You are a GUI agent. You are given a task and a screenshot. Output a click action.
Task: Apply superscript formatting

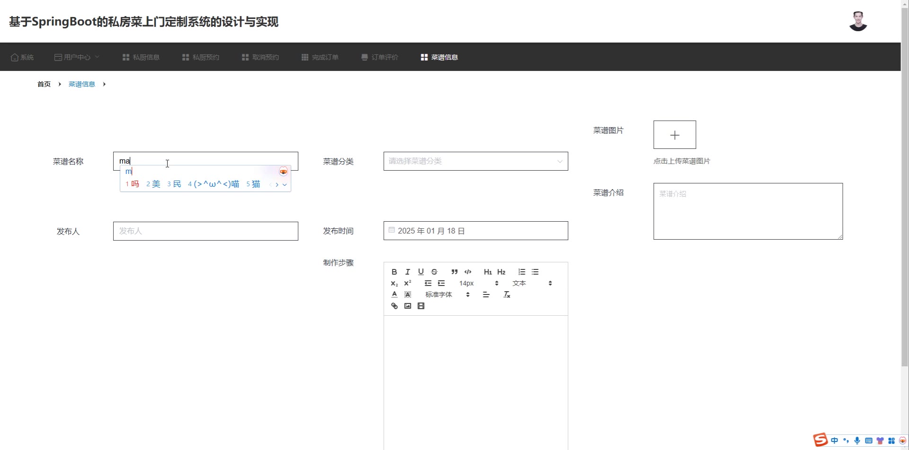click(407, 283)
